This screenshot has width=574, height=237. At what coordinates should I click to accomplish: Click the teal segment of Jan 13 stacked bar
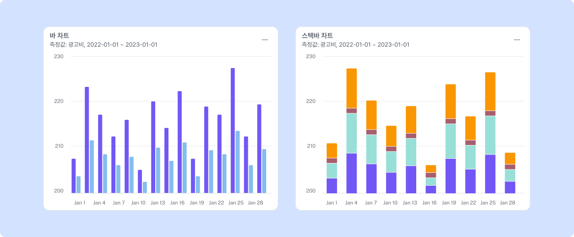(411, 152)
